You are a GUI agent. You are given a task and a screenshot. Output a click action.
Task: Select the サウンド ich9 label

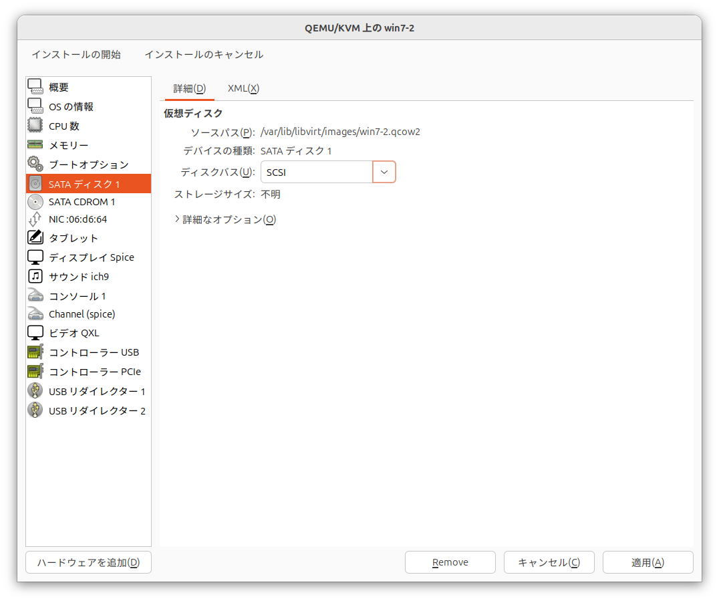(x=79, y=277)
